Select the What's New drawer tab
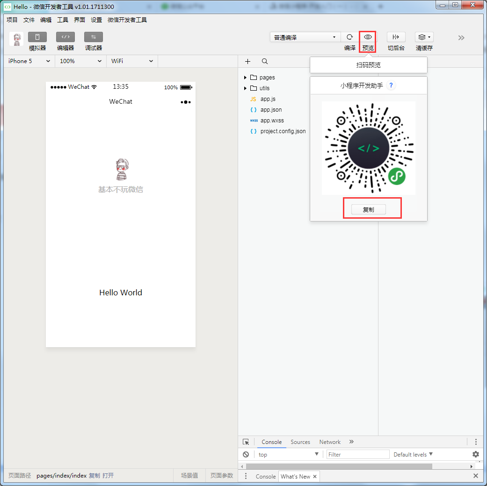This screenshot has width=487, height=486. tap(295, 476)
